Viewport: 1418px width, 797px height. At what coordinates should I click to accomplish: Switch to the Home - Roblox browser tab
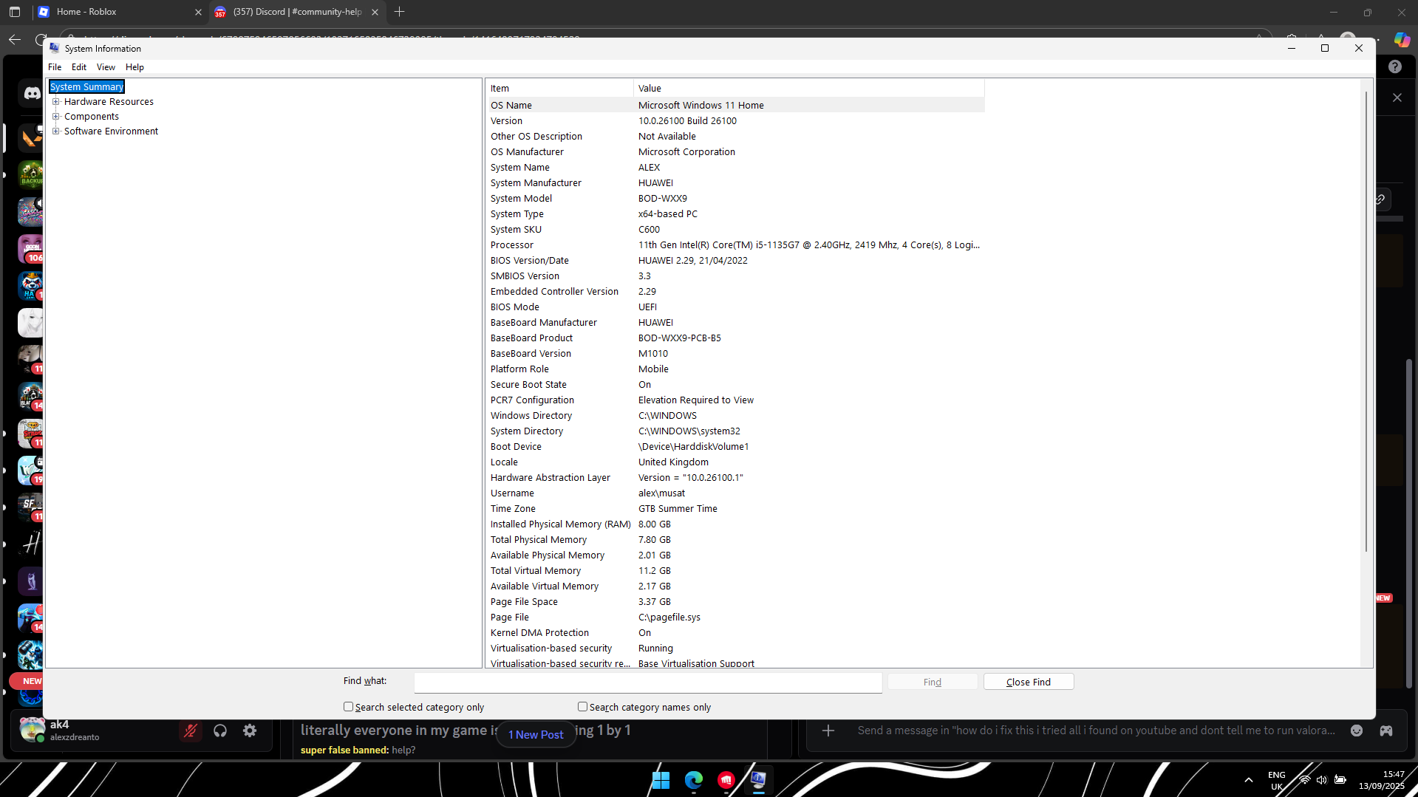121,12
